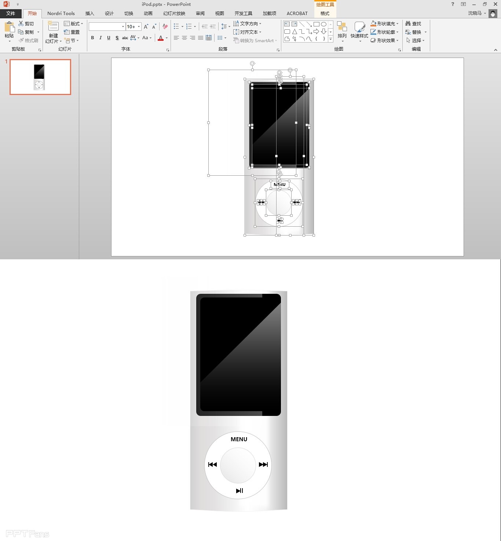Switch to the Insert (插入) tab
Screen dimensions: 501x541
tap(89, 14)
